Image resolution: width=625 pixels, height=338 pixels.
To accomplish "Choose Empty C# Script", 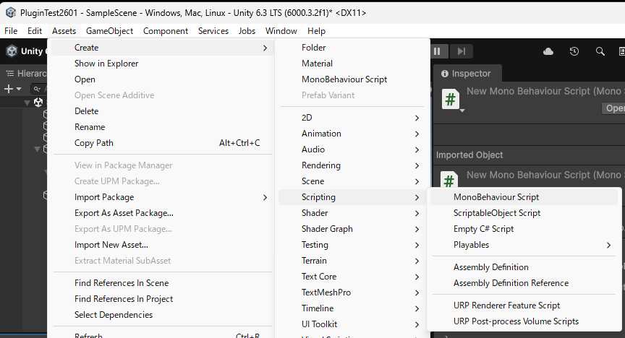I will (483, 229).
